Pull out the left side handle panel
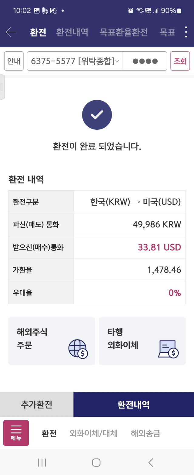 (x=2, y=87)
